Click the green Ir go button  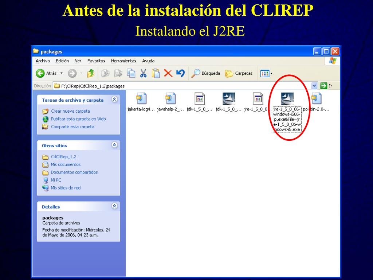pos(326,86)
